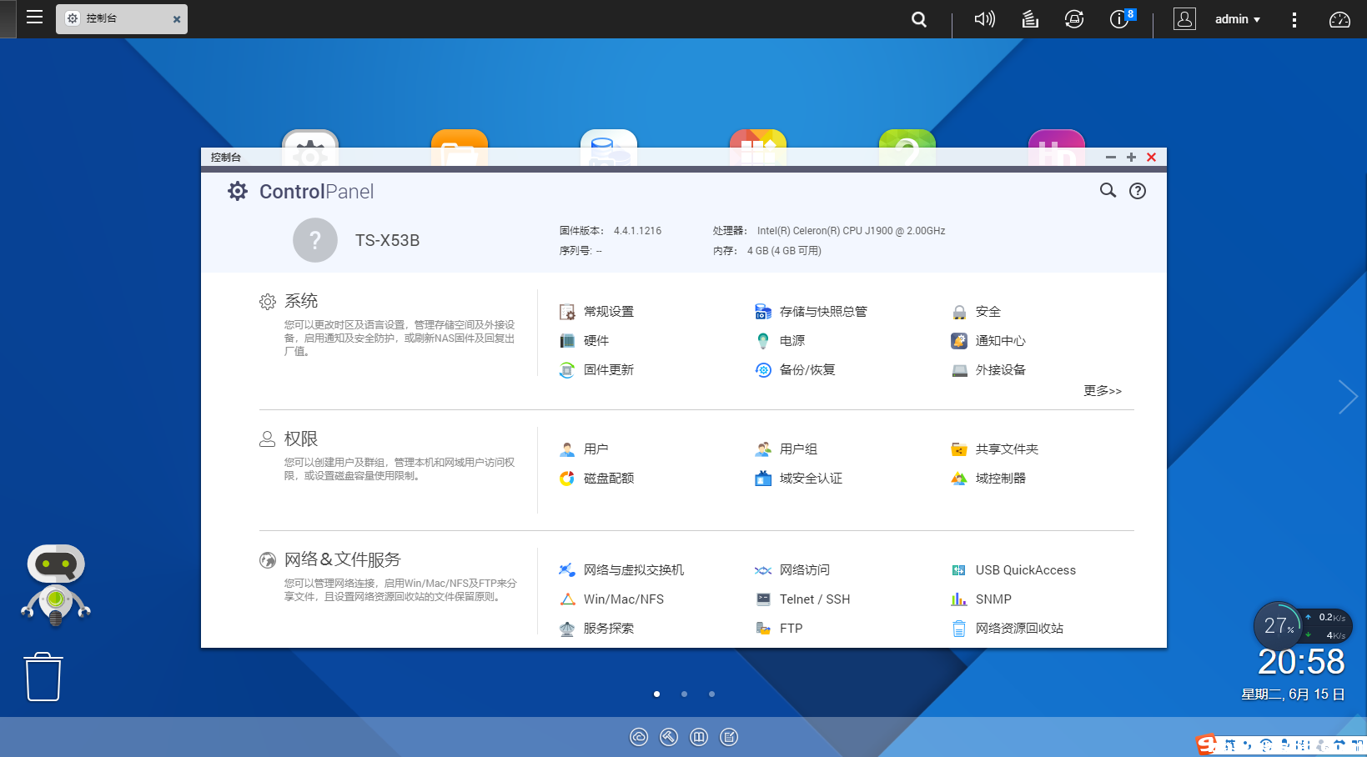1367x757 pixels.
Task: Click 更多>> to show more system items
Action: point(1102,391)
